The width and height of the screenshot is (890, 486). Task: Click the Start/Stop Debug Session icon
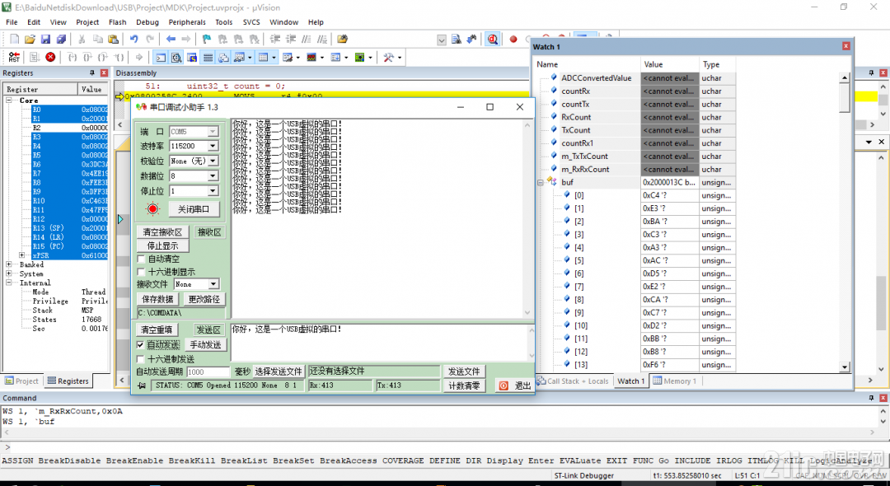point(492,40)
